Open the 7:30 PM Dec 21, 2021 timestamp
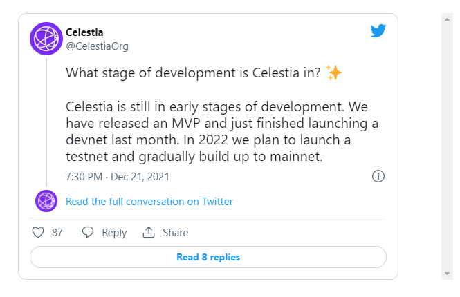Screen dimensions: 460x297 click(x=118, y=177)
